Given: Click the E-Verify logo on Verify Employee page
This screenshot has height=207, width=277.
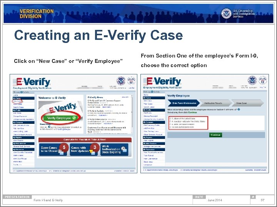Looking at the screenshot, I should tap(162, 81).
